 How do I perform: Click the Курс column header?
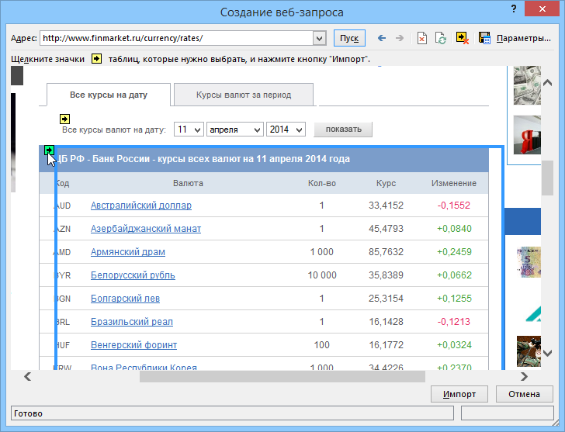386,183
